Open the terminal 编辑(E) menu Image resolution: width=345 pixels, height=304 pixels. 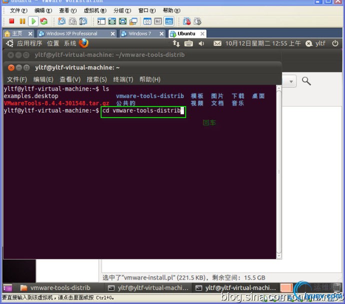click(43, 79)
